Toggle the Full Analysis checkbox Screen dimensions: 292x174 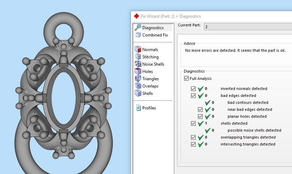click(186, 78)
